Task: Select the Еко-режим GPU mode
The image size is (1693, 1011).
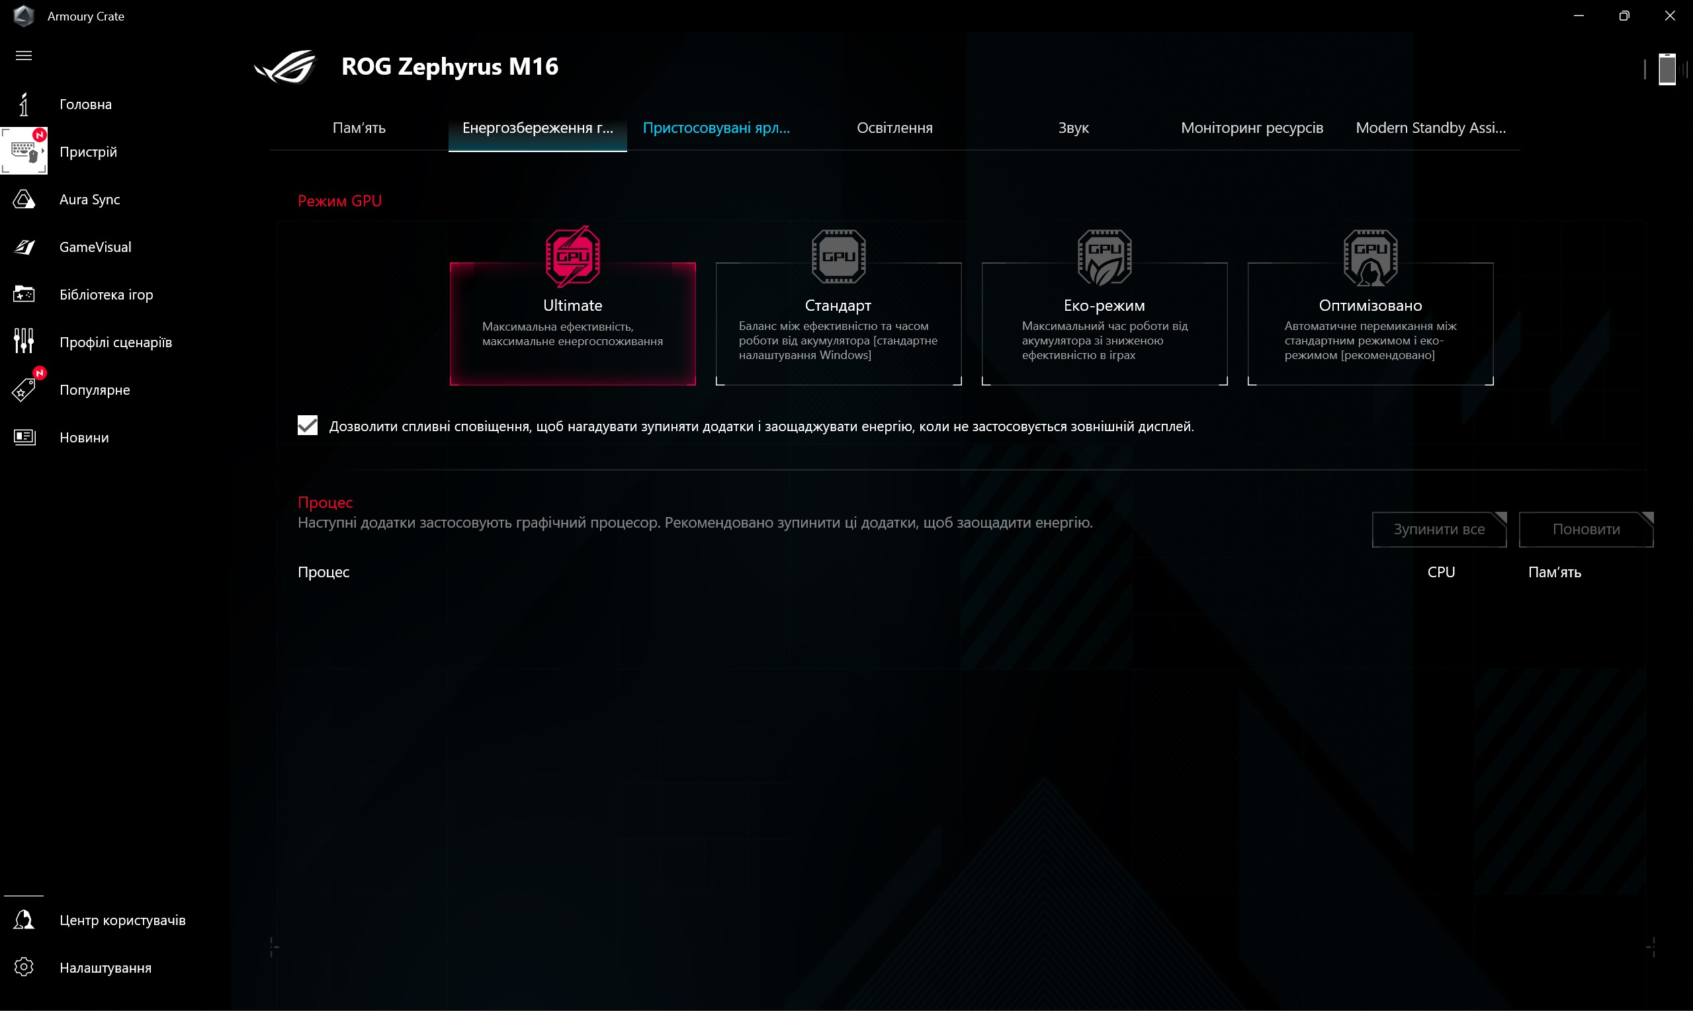Action: [x=1104, y=323]
